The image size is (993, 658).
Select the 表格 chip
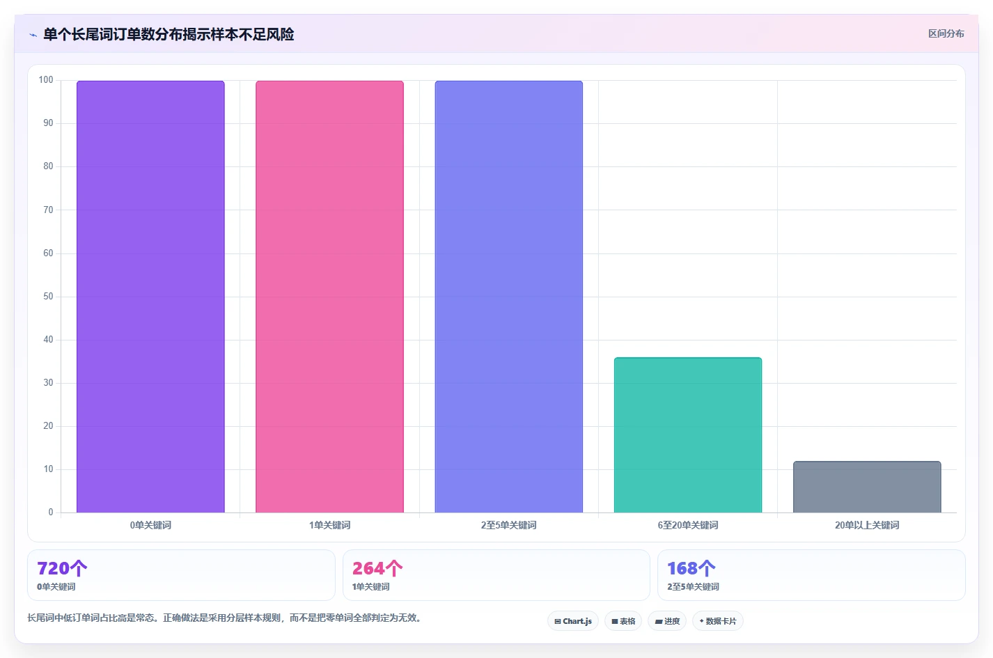click(623, 621)
